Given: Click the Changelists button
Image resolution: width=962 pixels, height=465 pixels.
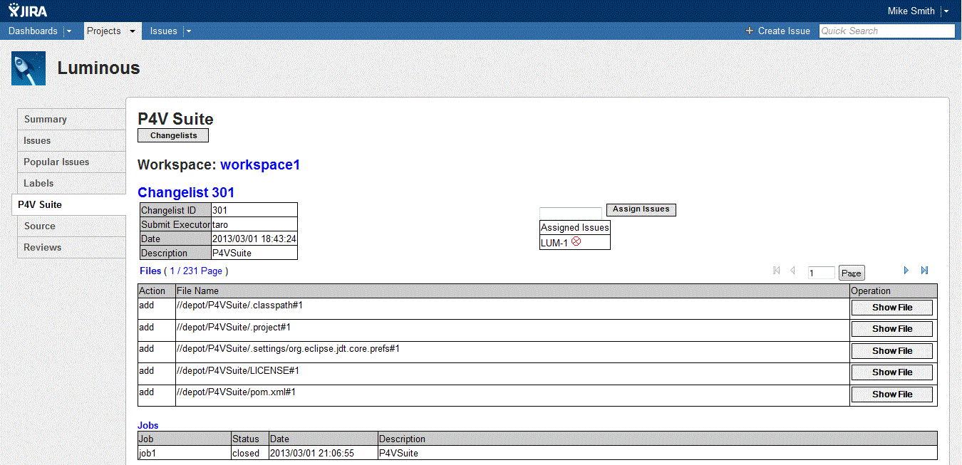Looking at the screenshot, I should (173, 135).
